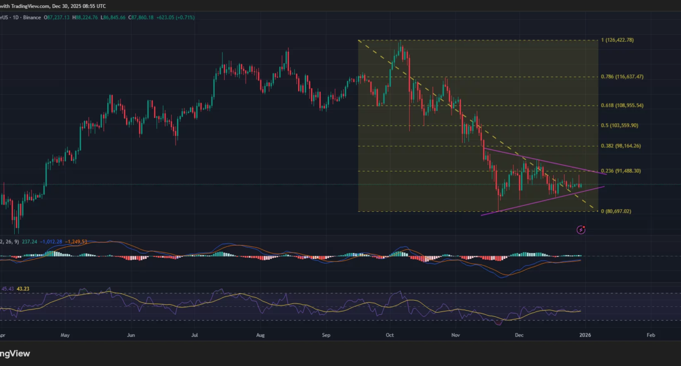Click the price change +623.05 (+0.71%) value
Image resolution: width=681 pixels, height=366 pixels.
click(175, 17)
